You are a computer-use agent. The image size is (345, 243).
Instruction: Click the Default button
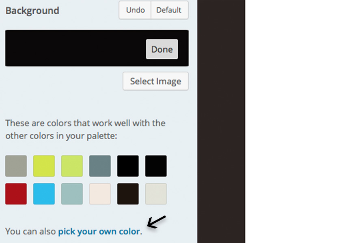pyautogui.click(x=169, y=10)
